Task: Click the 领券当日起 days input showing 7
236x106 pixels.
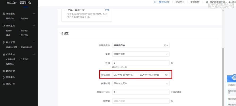Action: [141, 92]
